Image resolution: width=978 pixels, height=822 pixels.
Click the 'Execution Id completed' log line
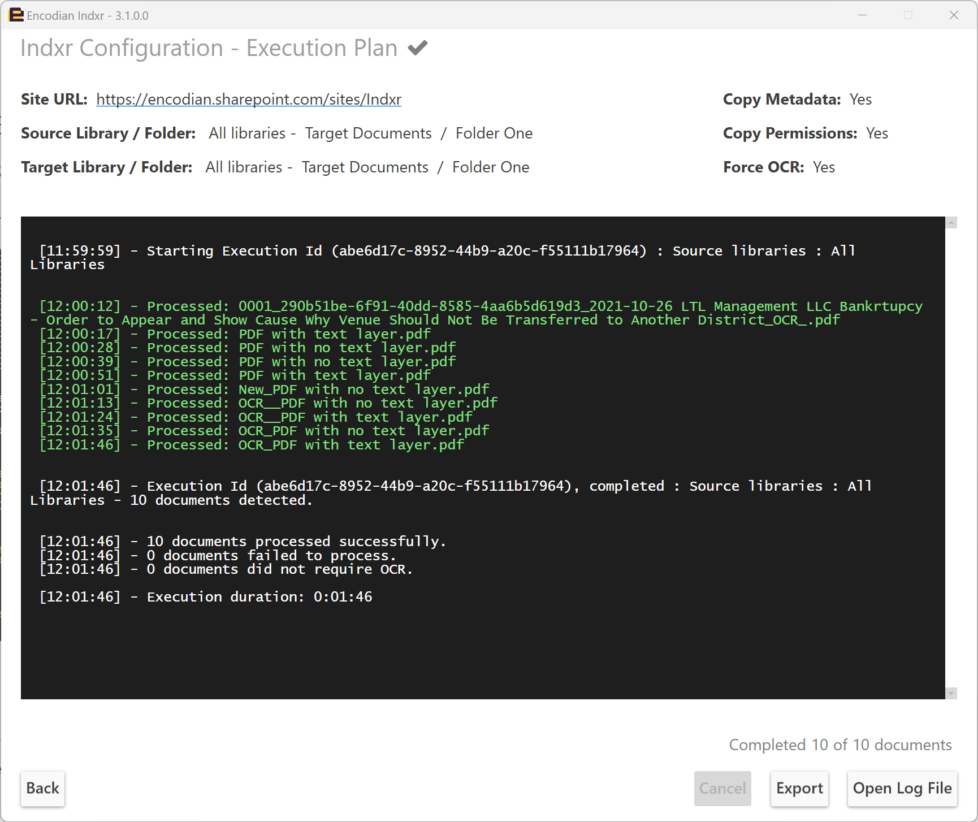[x=451, y=493]
